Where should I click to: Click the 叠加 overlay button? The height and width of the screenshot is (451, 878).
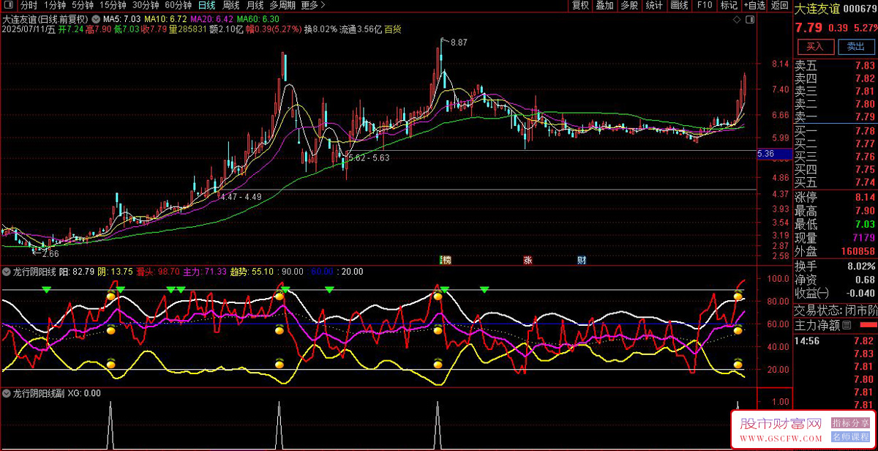[604, 5]
